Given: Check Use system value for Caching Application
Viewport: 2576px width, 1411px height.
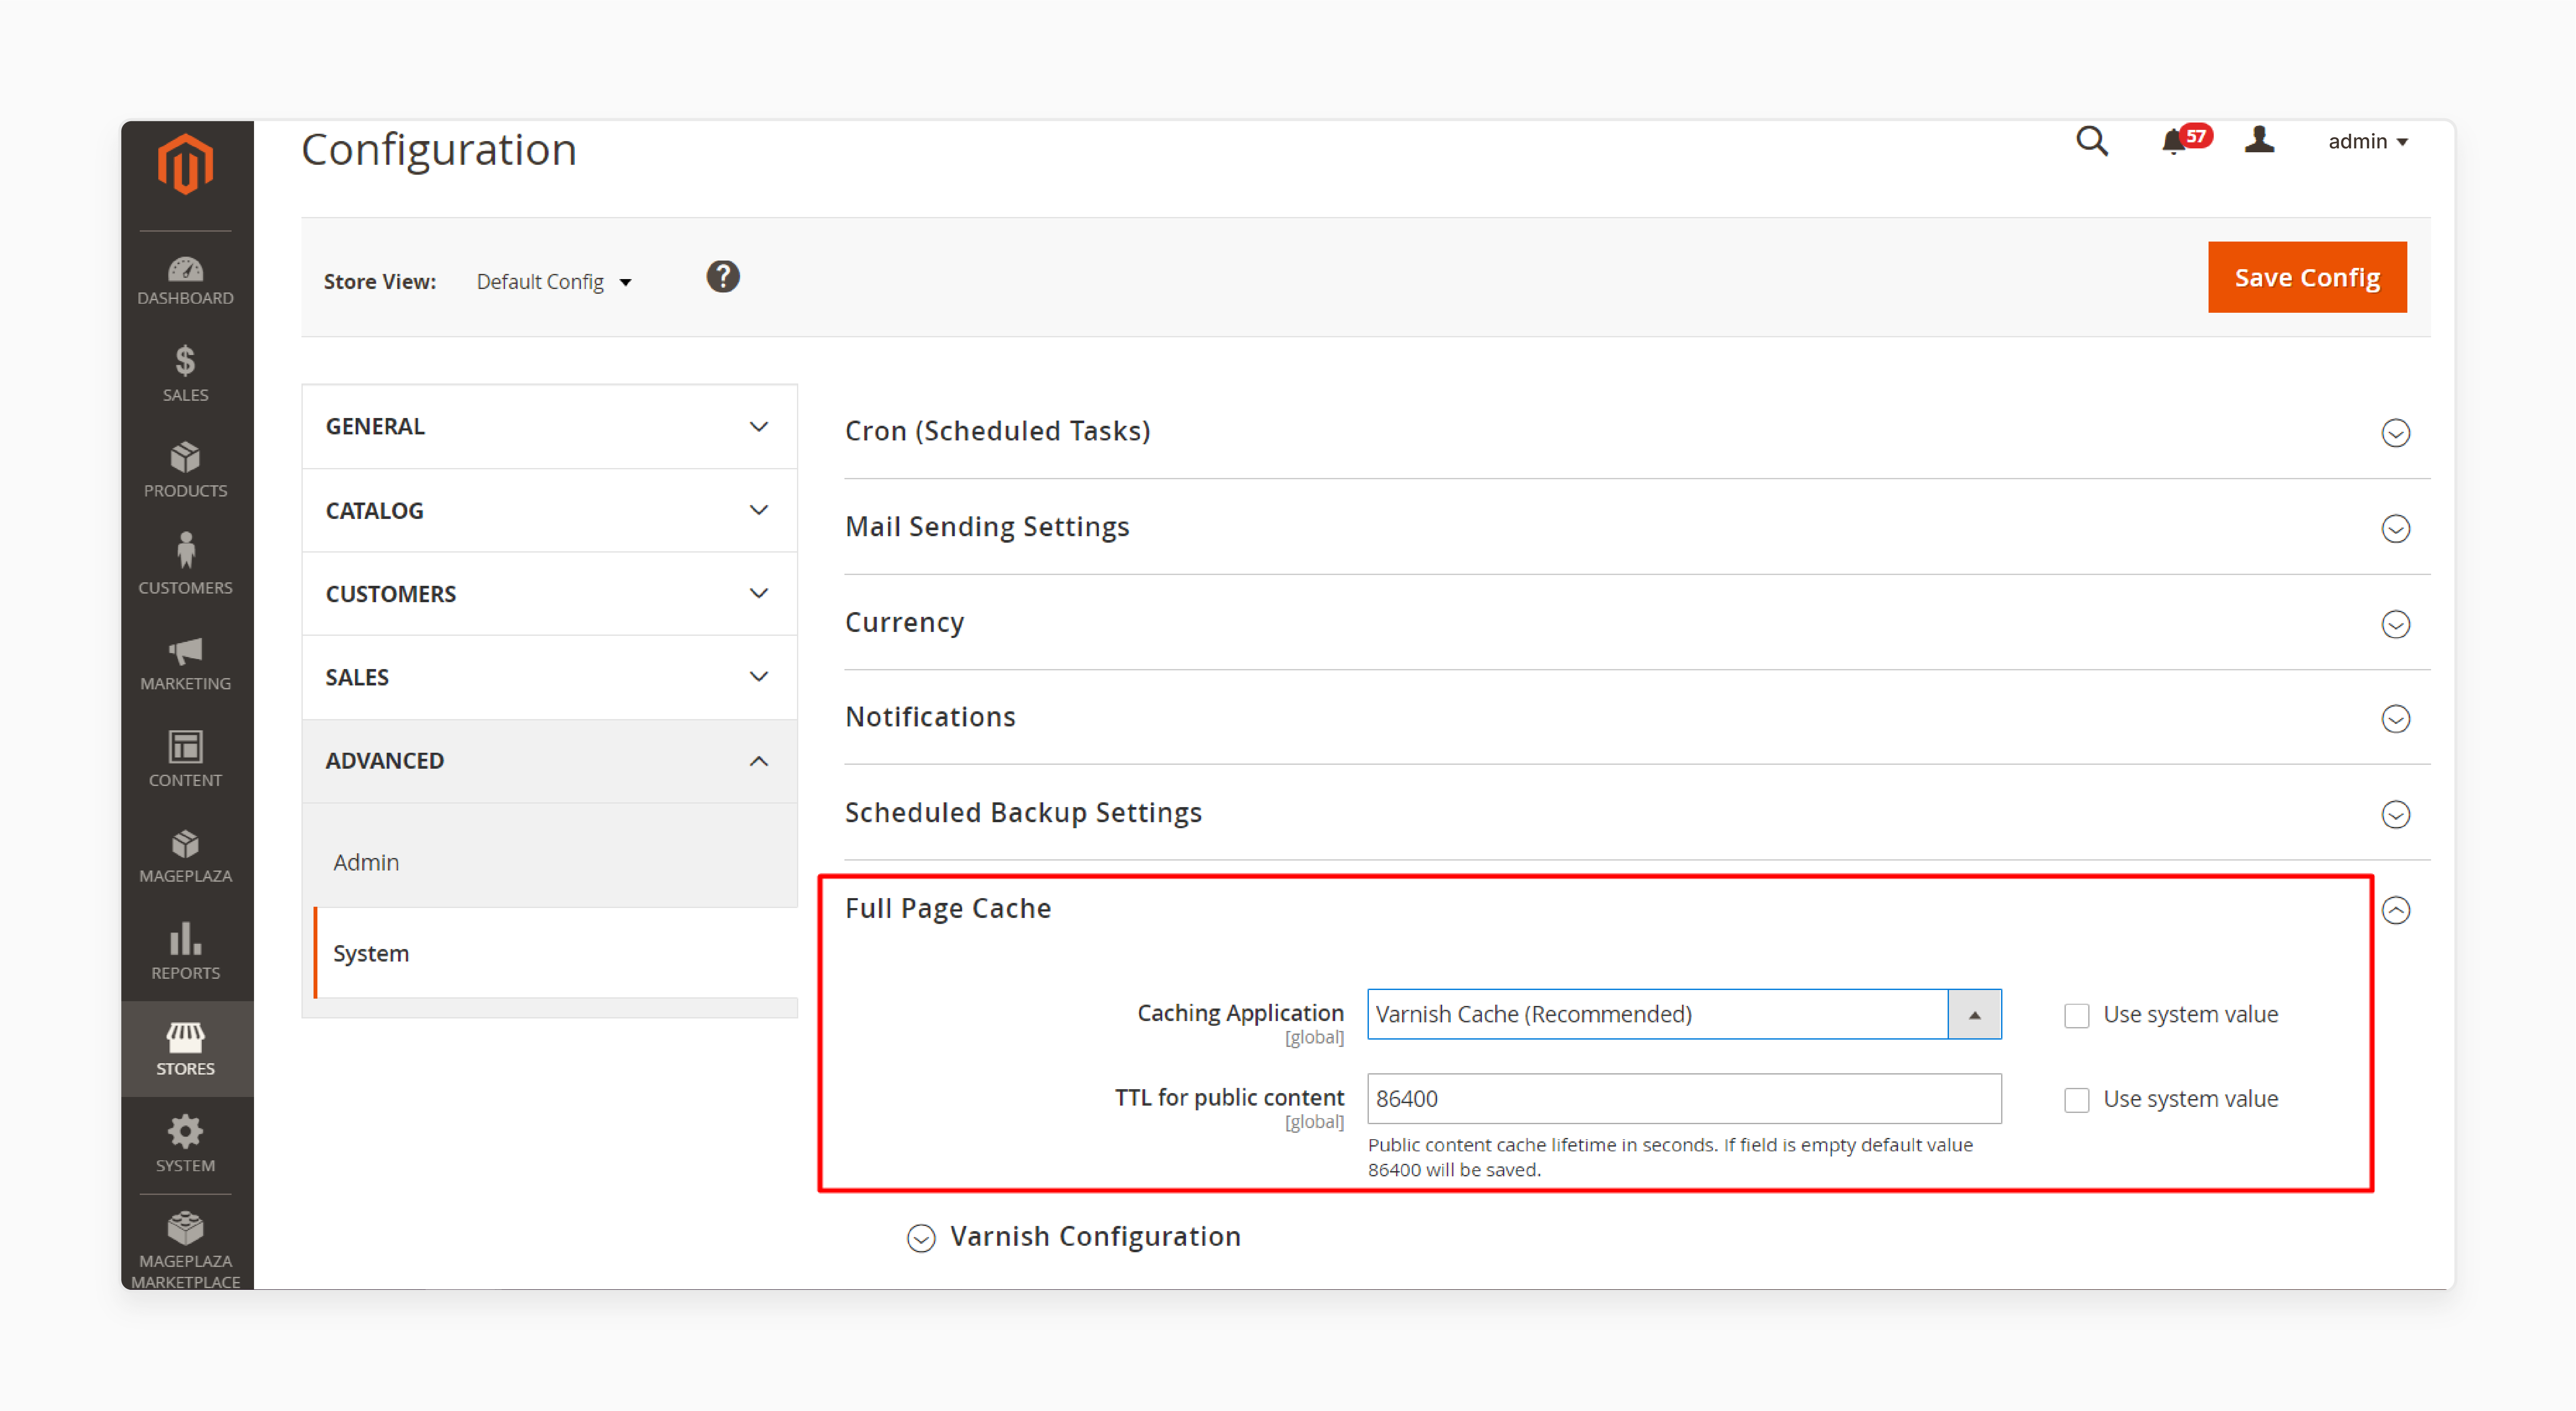Looking at the screenshot, I should (x=2077, y=1015).
